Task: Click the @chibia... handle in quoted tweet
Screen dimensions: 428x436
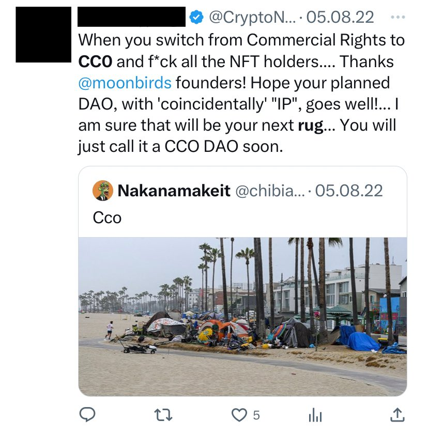Action: tap(269, 191)
